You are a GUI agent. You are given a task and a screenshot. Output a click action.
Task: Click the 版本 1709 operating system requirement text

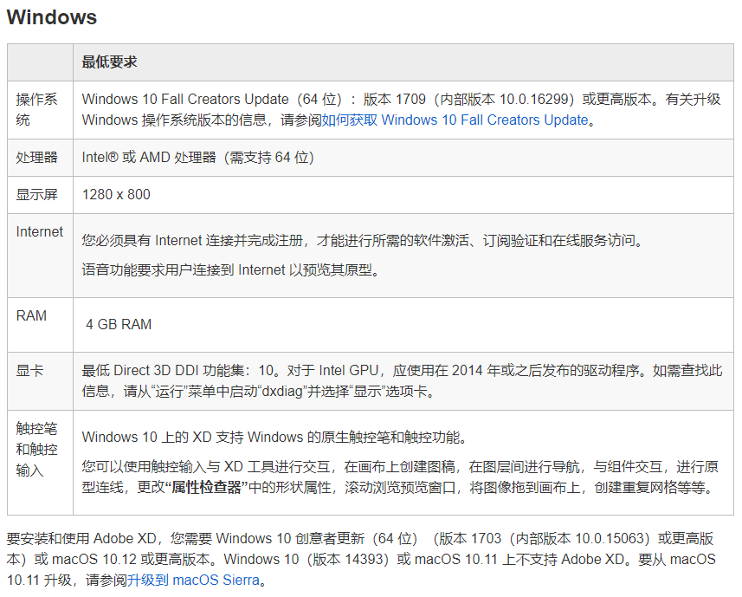(401, 109)
